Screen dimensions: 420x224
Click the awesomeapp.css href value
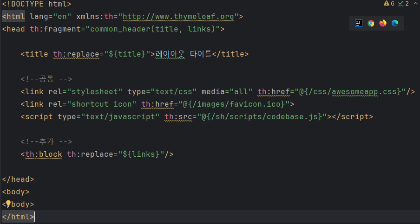point(350,92)
